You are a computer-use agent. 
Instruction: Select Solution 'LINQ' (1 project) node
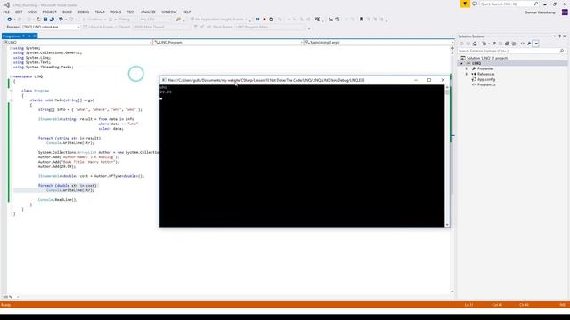click(x=487, y=58)
